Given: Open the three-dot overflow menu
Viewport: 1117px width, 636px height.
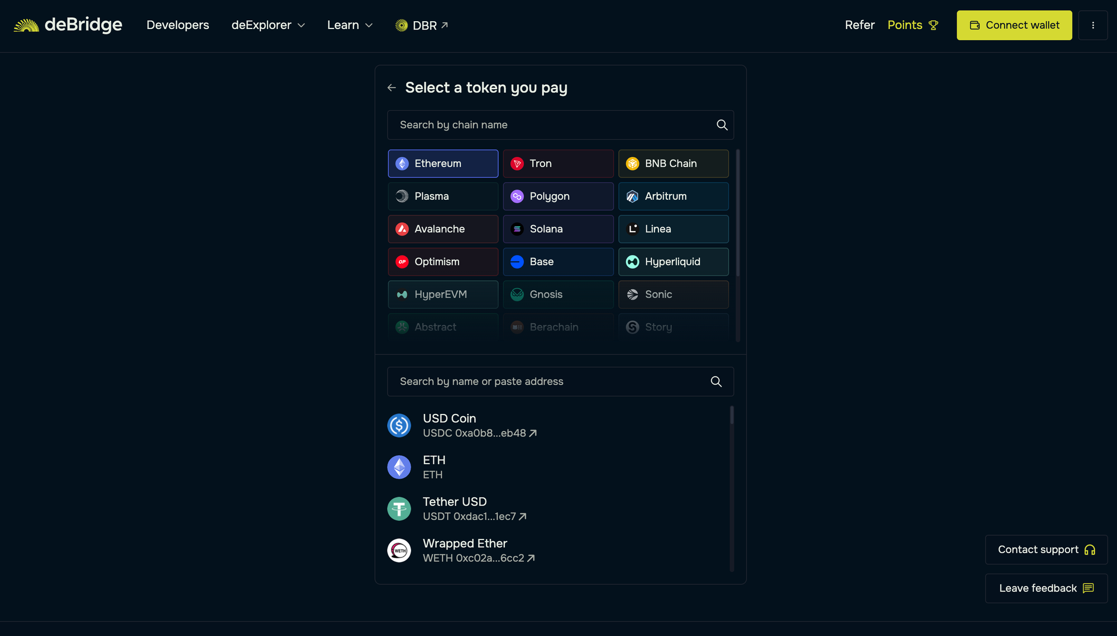Looking at the screenshot, I should pyautogui.click(x=1093, y=25).
